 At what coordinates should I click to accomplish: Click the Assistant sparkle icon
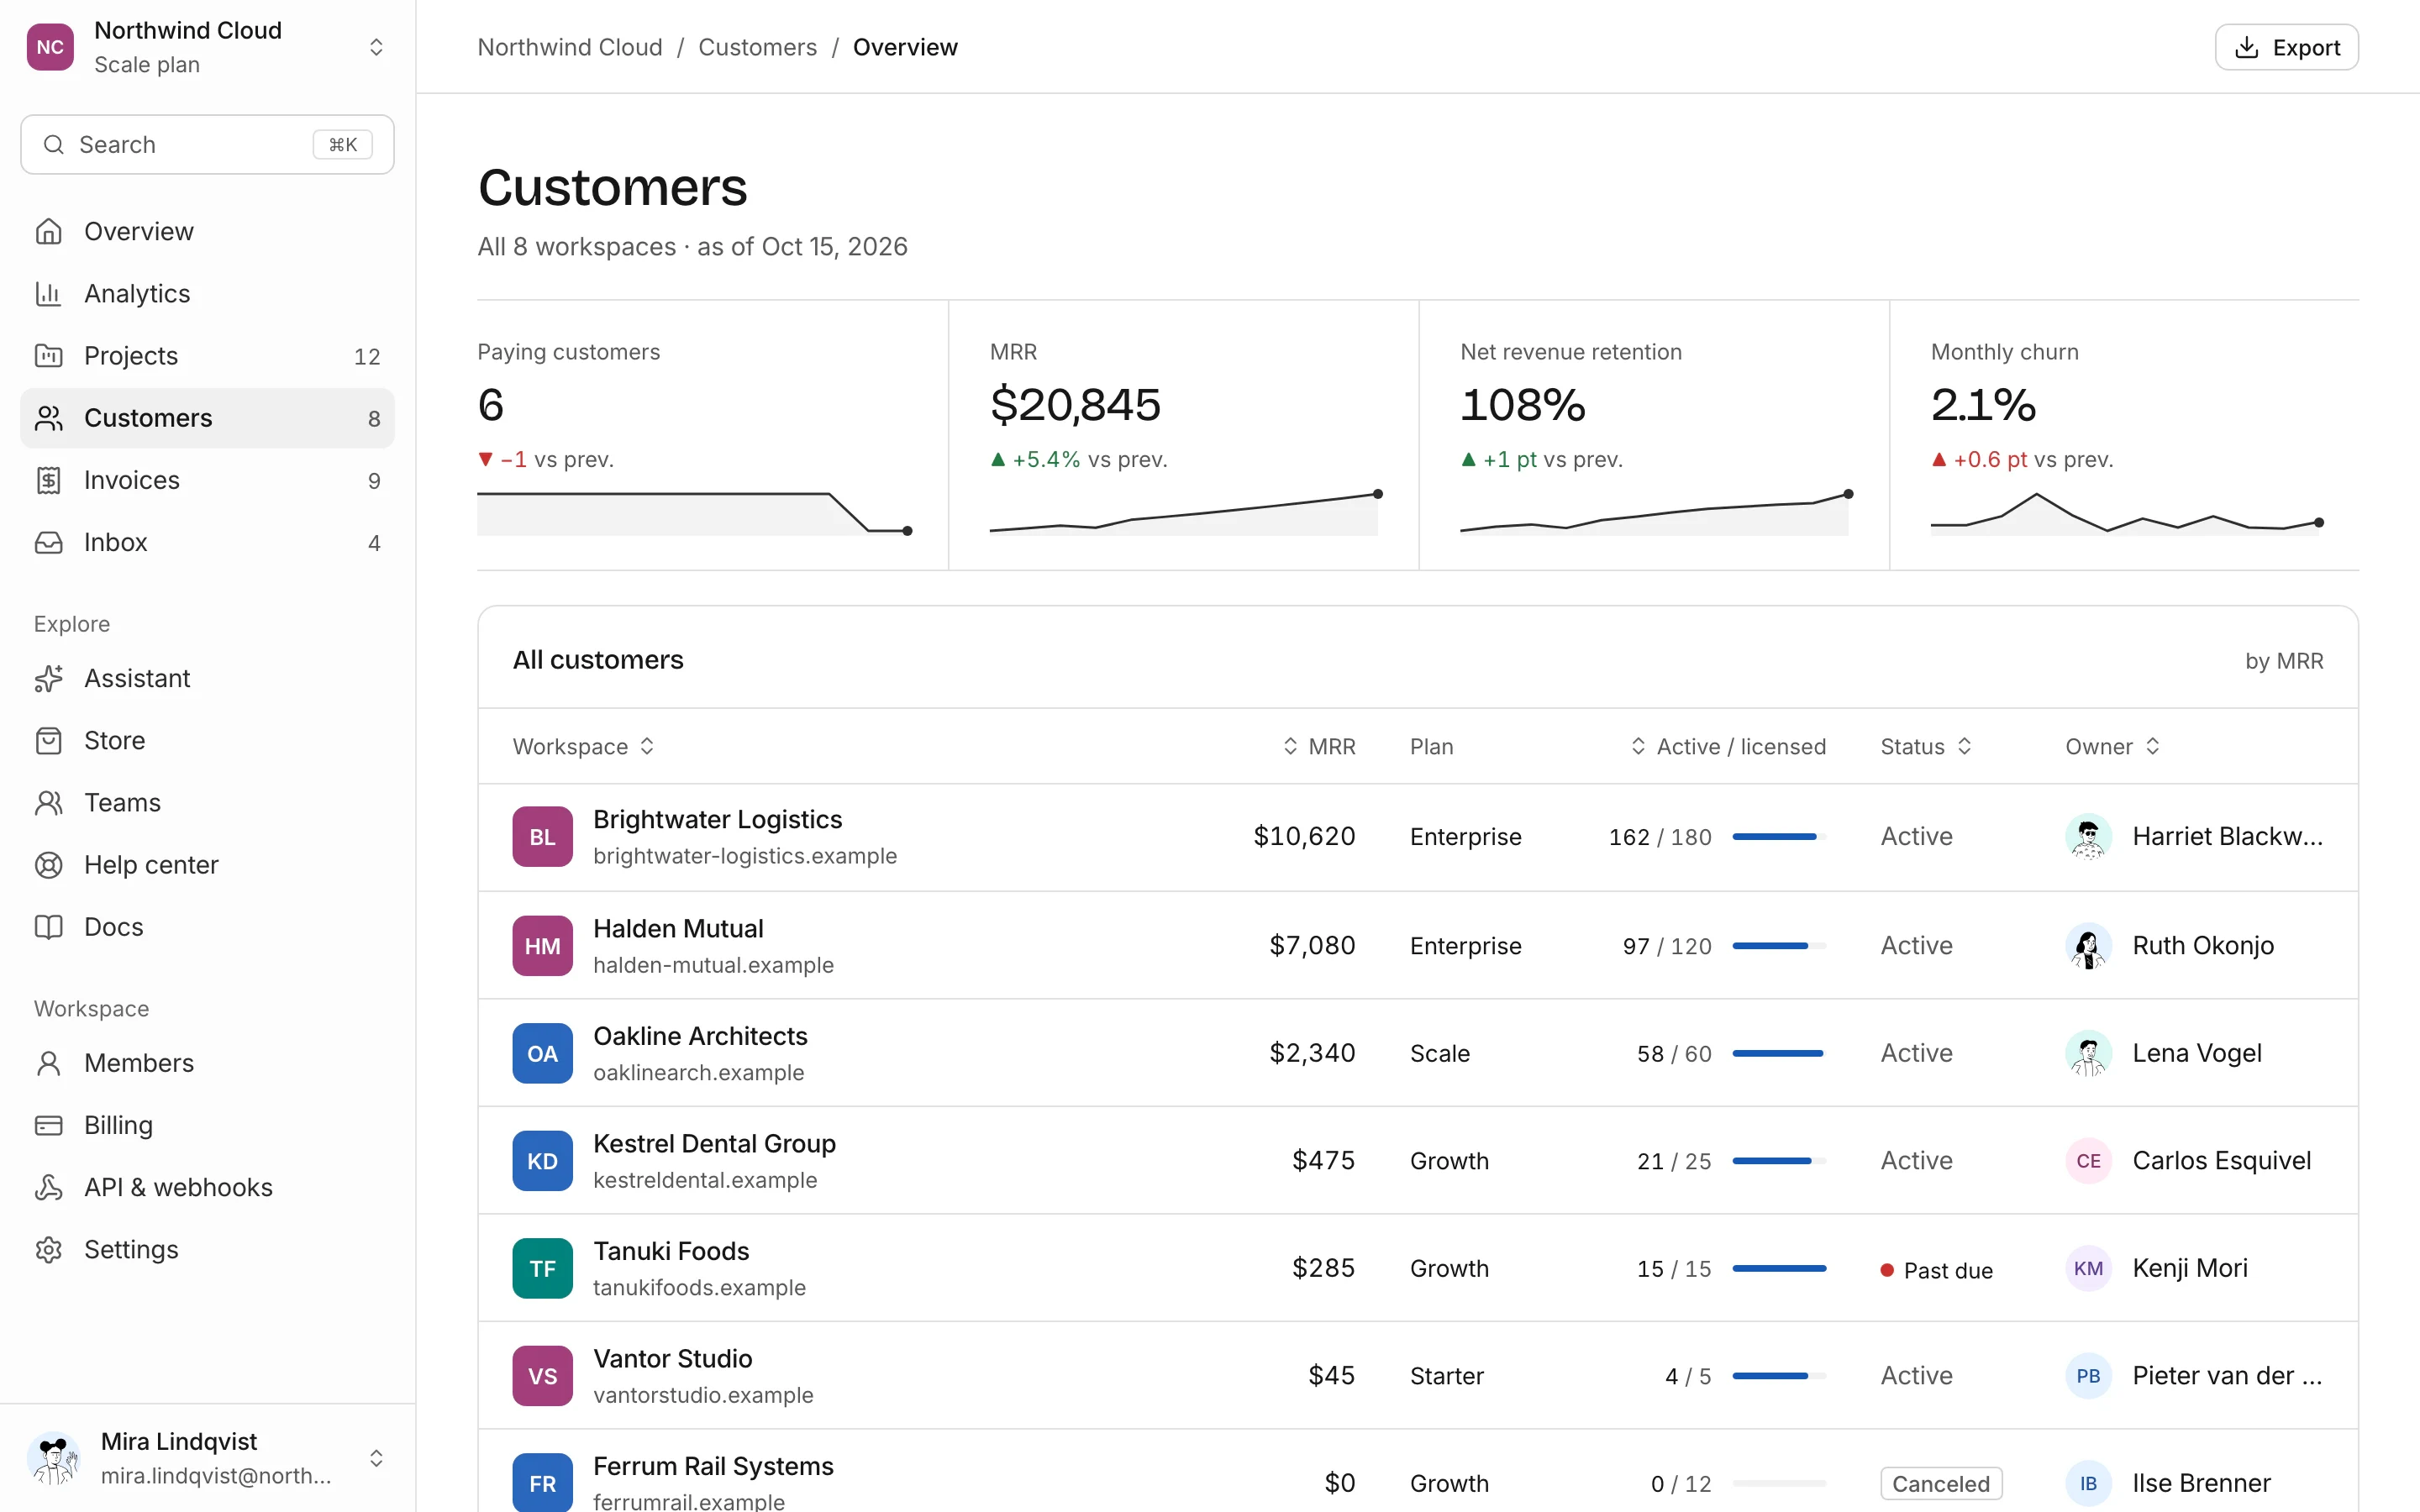(48, 678)
